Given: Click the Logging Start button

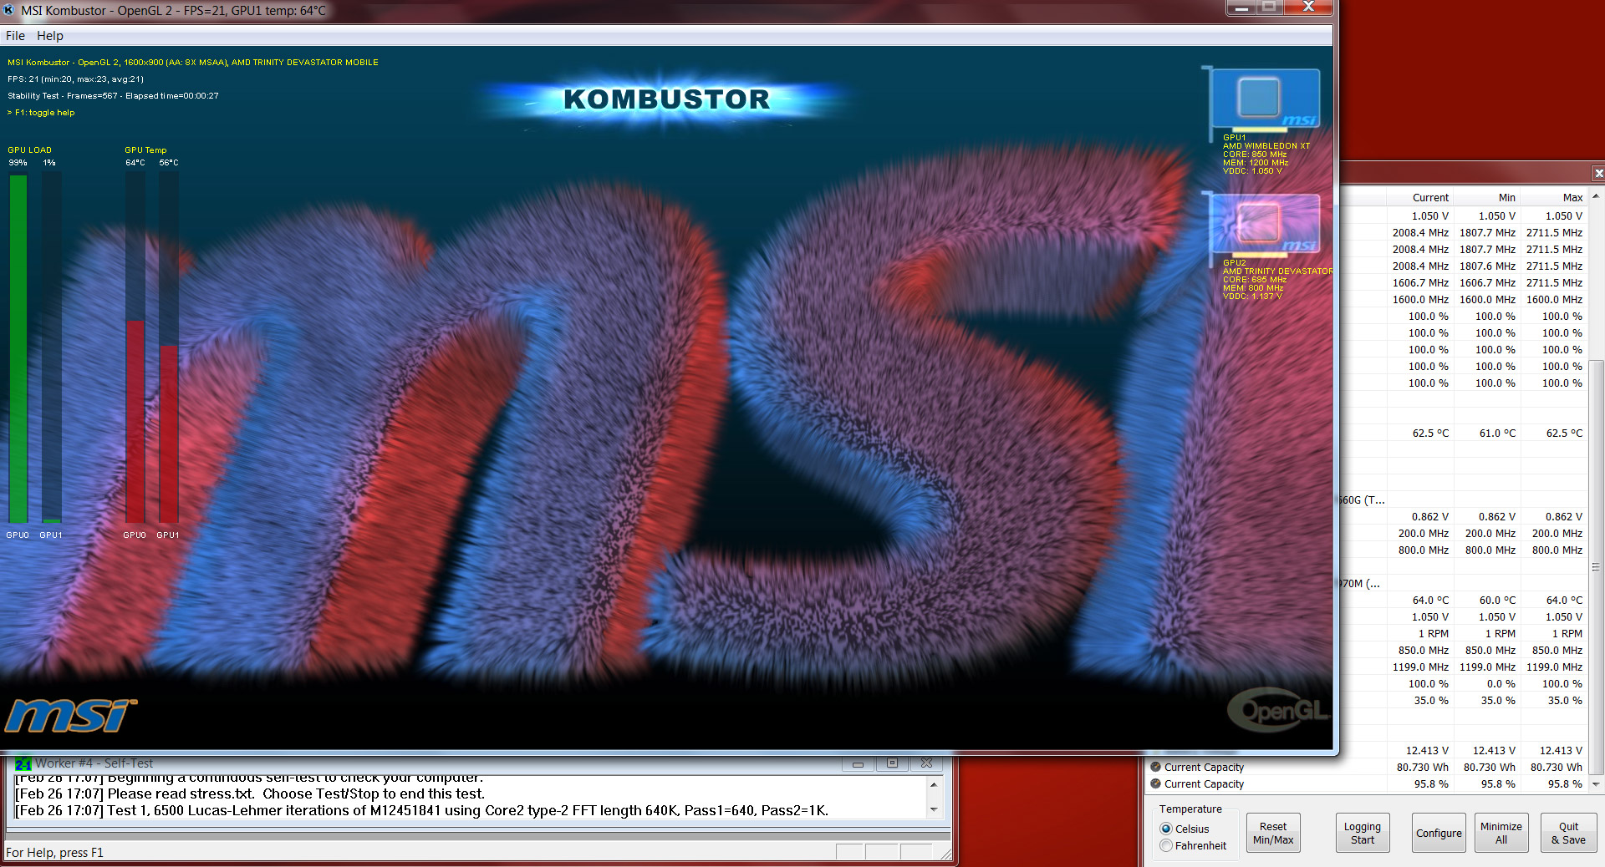Looking at the screenshot, I should tap(1363, 833).
